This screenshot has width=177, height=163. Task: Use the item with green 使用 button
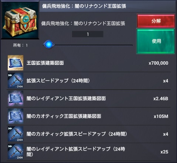[156, 41]
